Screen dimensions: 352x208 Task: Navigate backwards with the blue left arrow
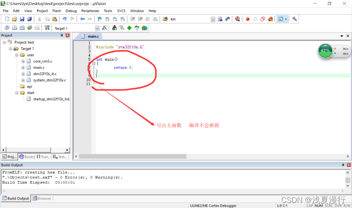[x=83, y=19]
